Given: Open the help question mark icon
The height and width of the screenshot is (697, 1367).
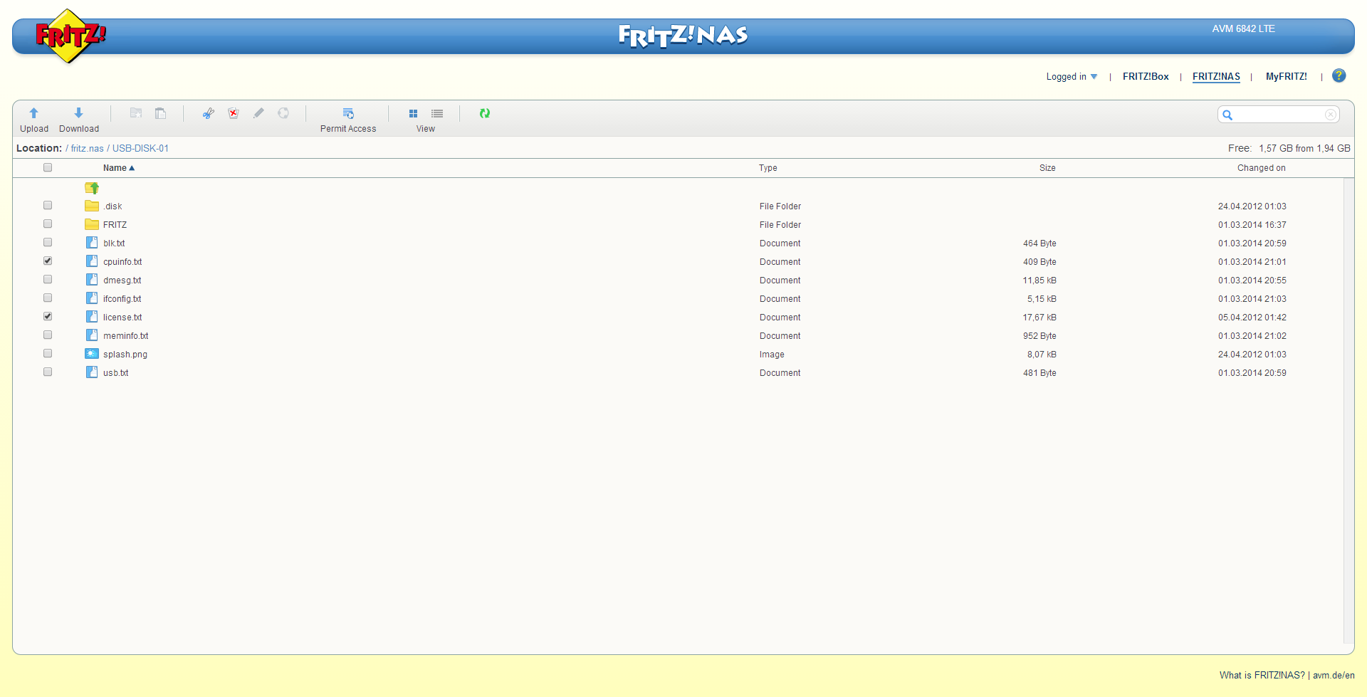Looking at the screenshot, I should coord(1339,75).
